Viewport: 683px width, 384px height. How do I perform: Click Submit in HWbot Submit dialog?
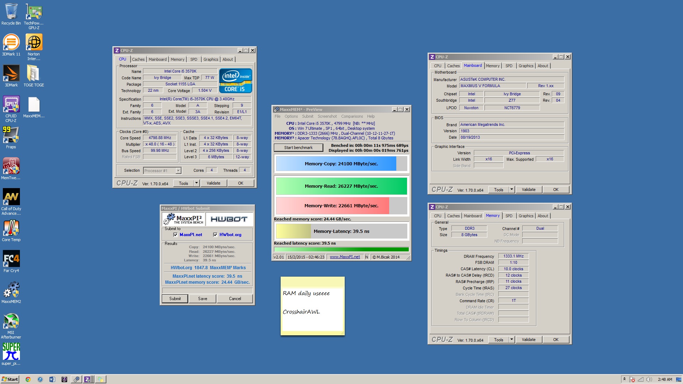tap(175, 299)
